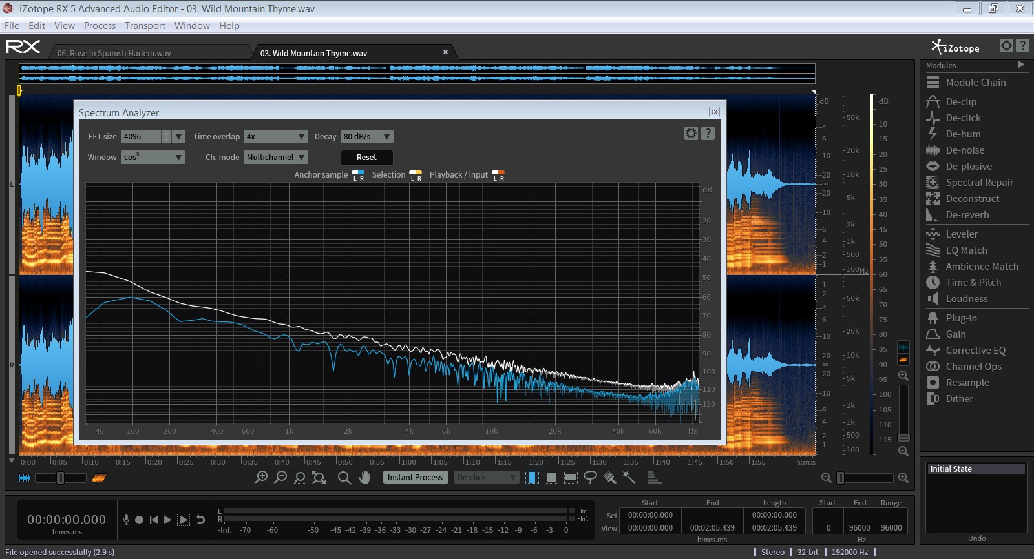
Task: Open the Edit menu
Action: [37, 26]
